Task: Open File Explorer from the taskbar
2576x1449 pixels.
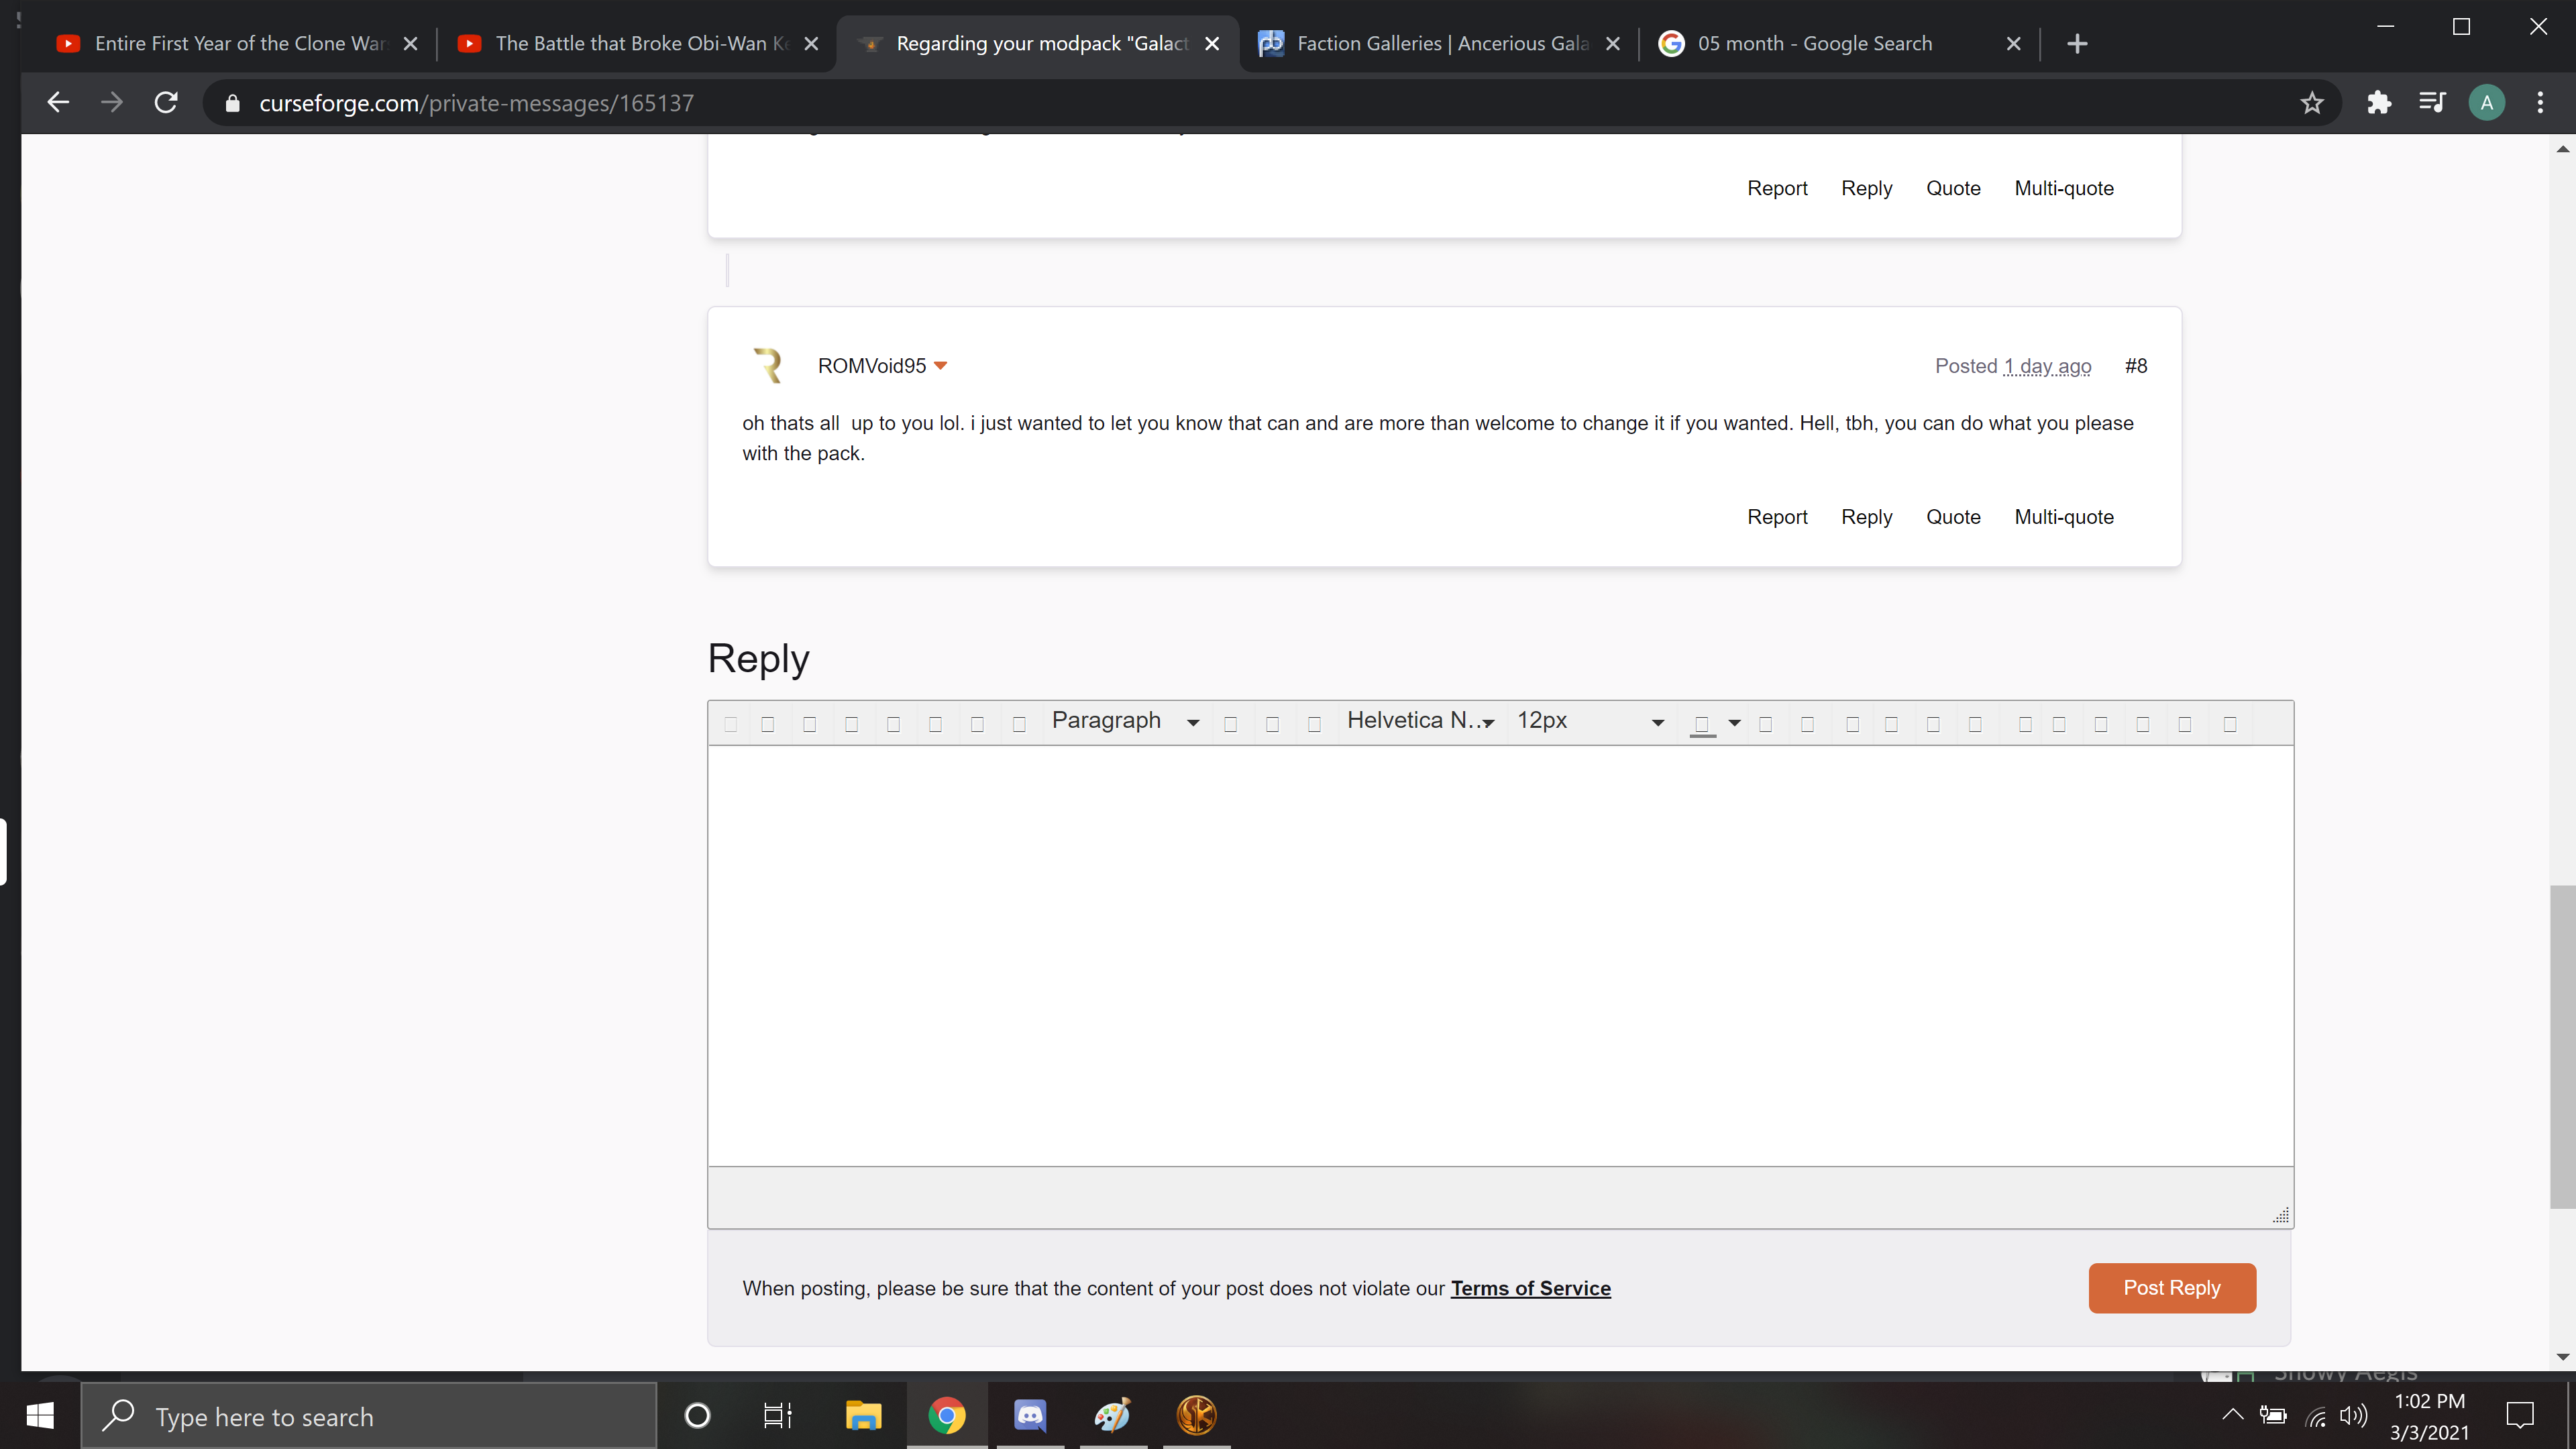Action: click(863, 1415)
